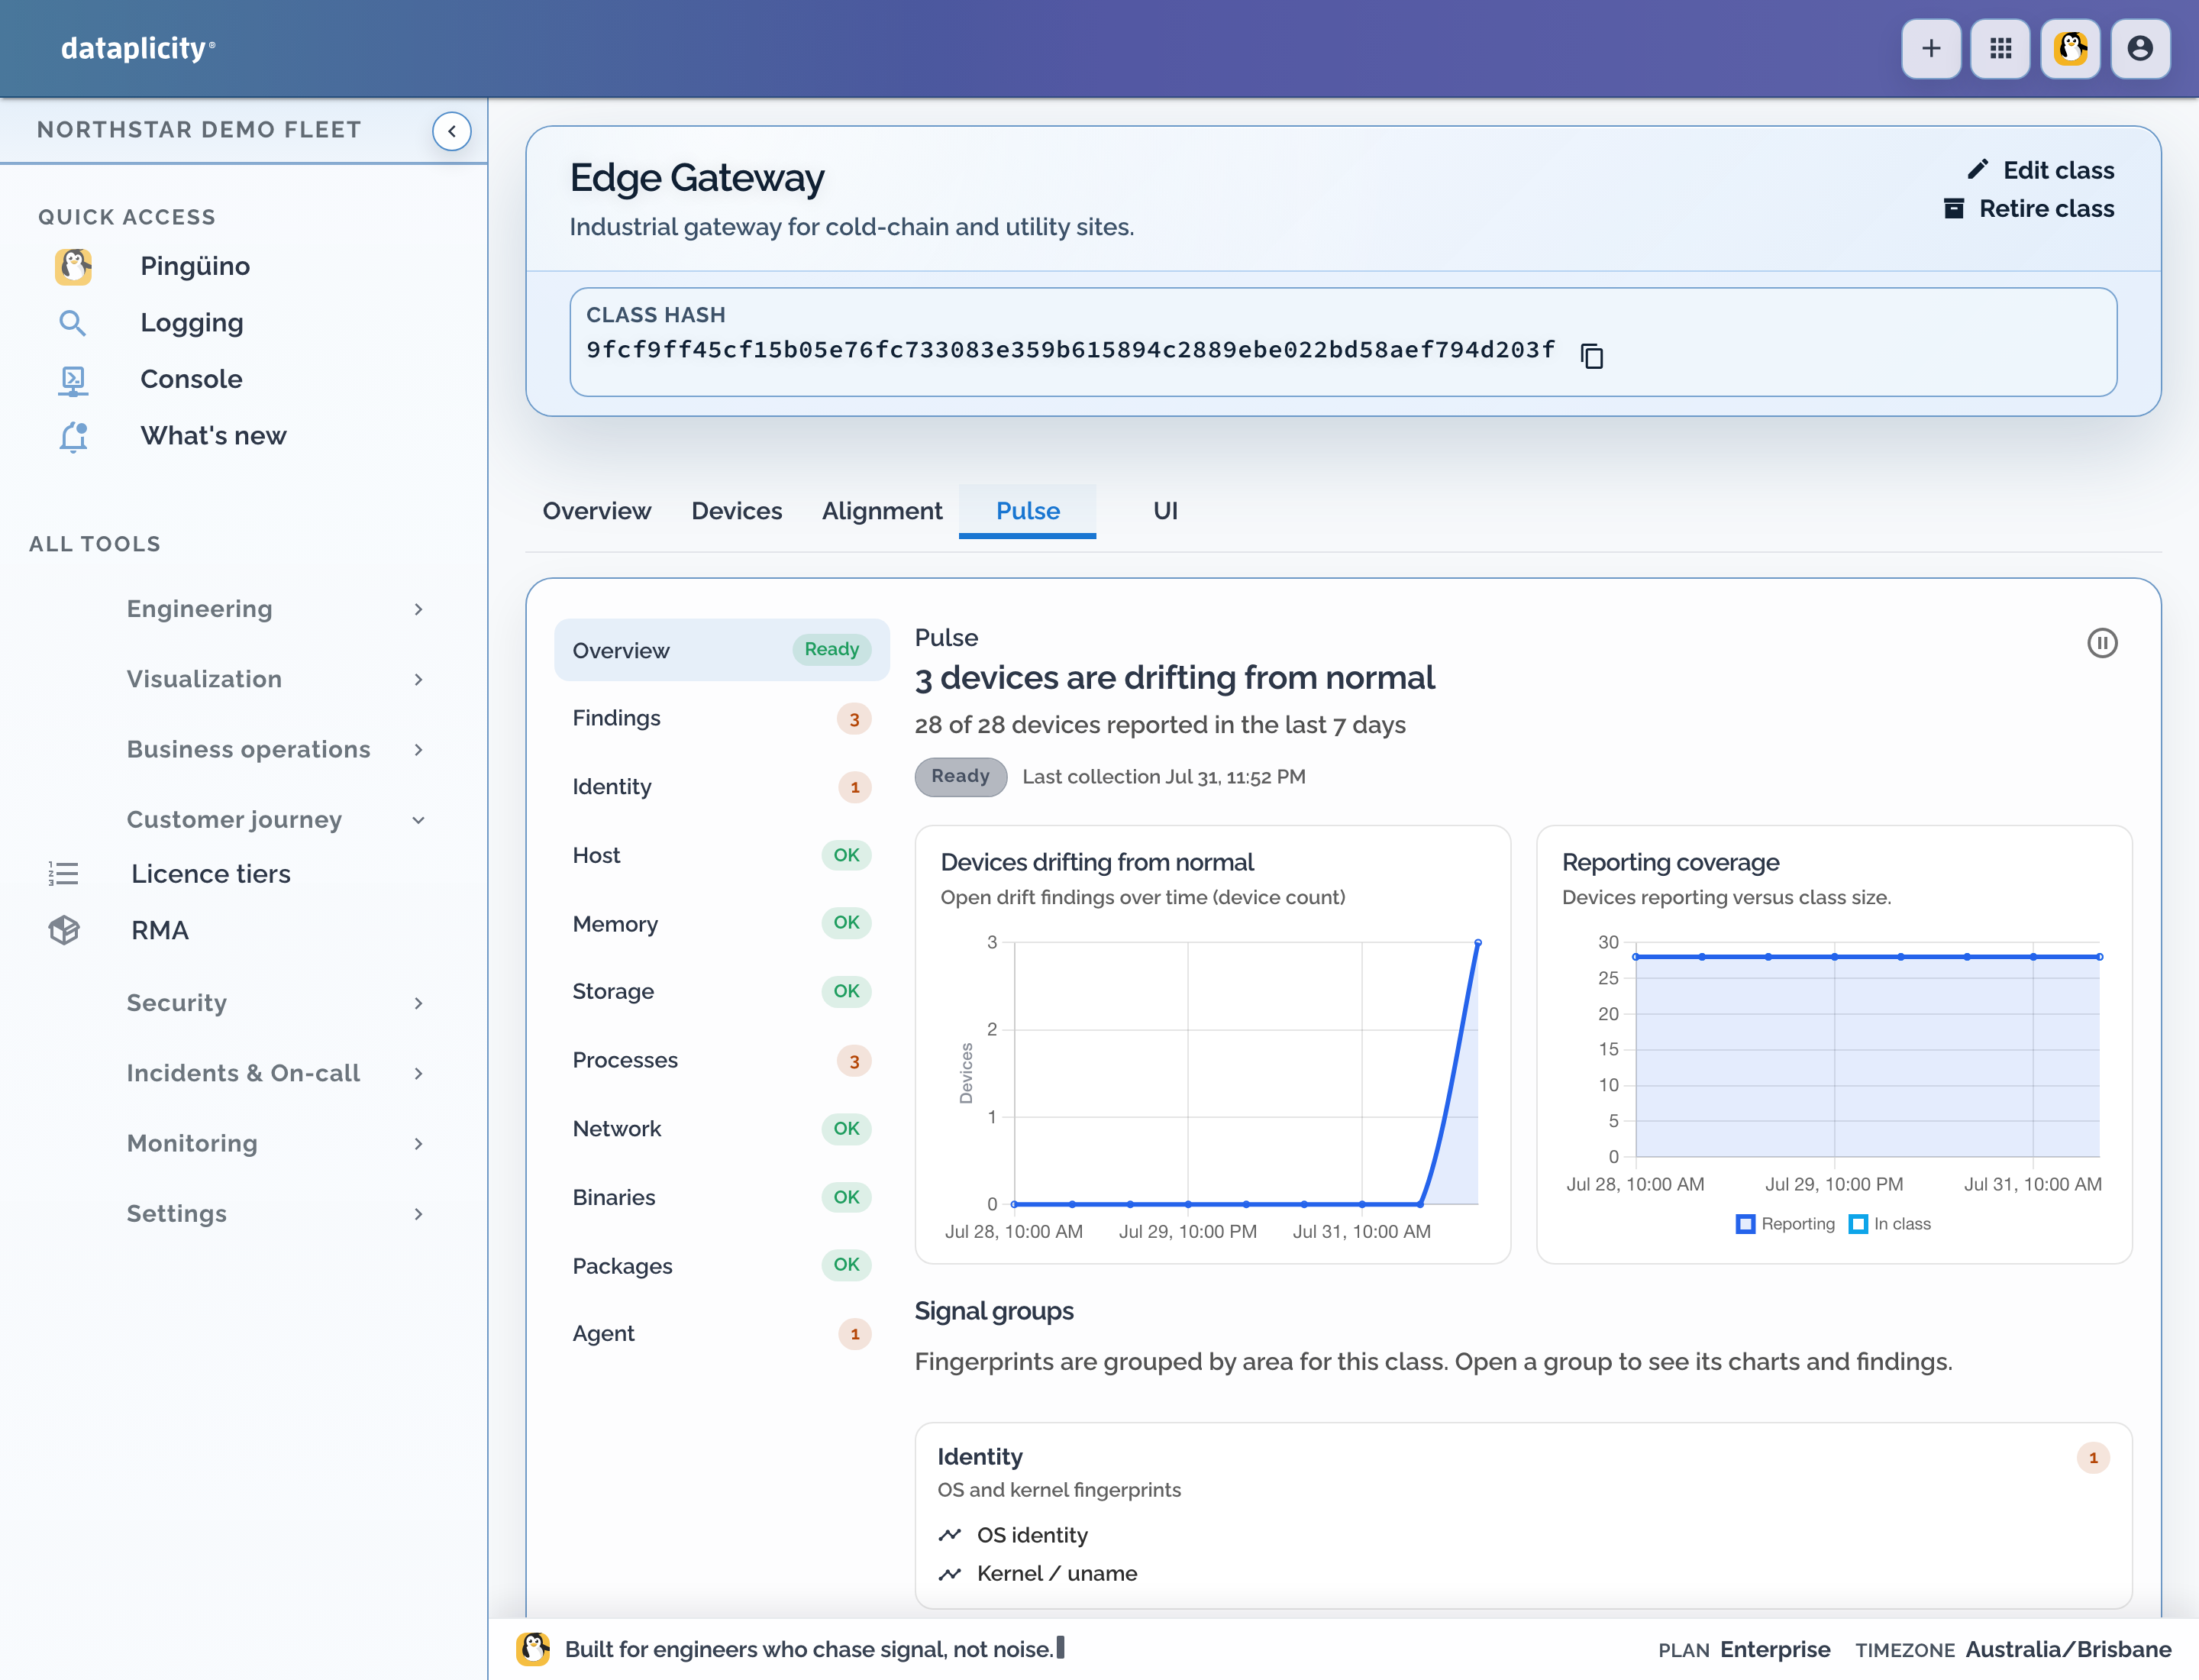Screen dimensions: 2199x1680
Task: Open Host in the Pulse side menu
Action: pyautogui.click(x=721, y=855)
